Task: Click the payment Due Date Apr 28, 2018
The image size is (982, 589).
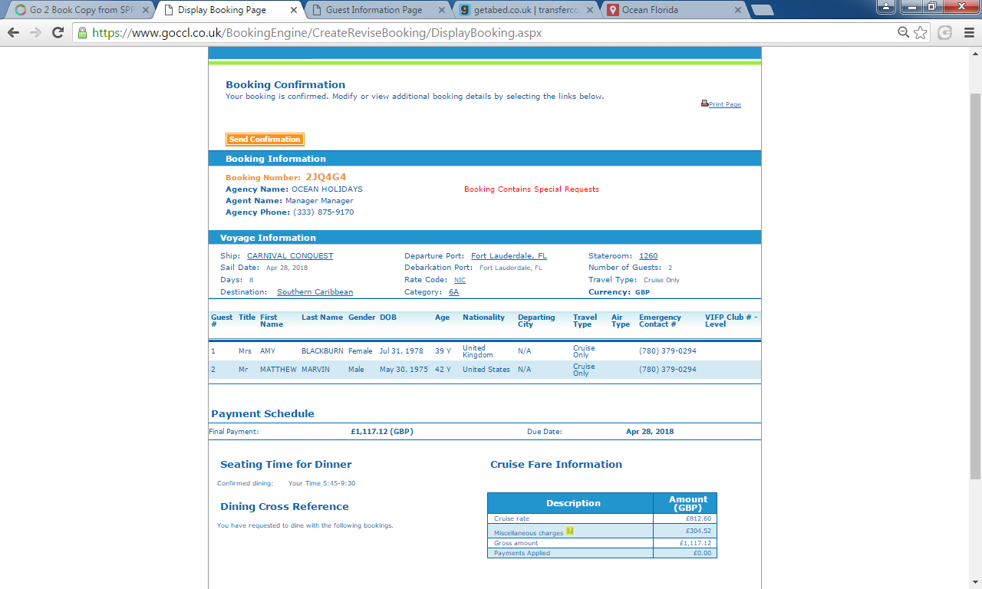Action: (x=650, y=432)
